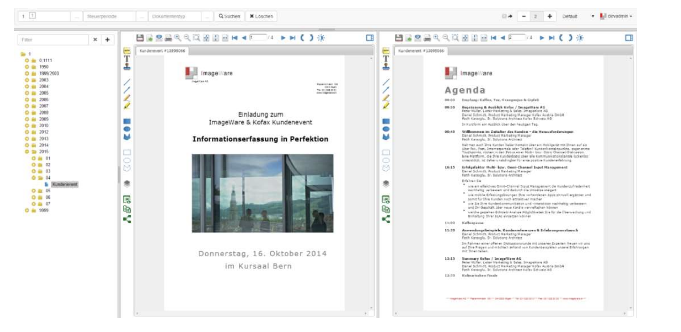Tick the checkbox beside the forward arrow
The height and width of the screenshot is (332, 681).
pos(504,16)
